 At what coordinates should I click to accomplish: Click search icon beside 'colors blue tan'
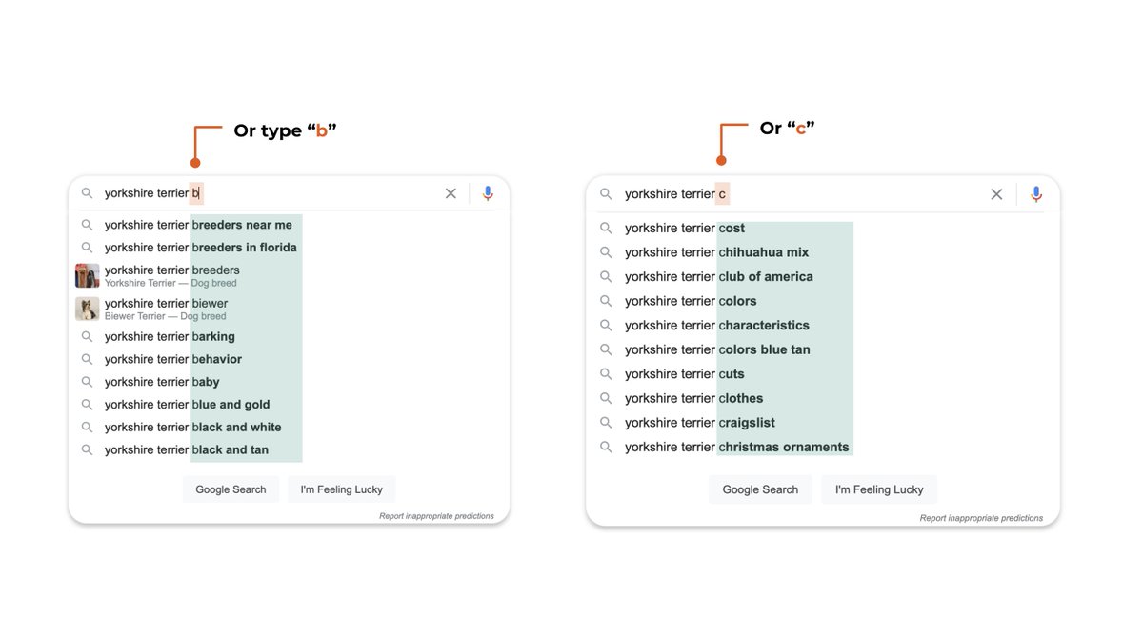click(606, 349)
